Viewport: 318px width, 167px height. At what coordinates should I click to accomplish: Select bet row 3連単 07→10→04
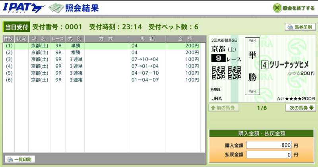pos(102,60)
